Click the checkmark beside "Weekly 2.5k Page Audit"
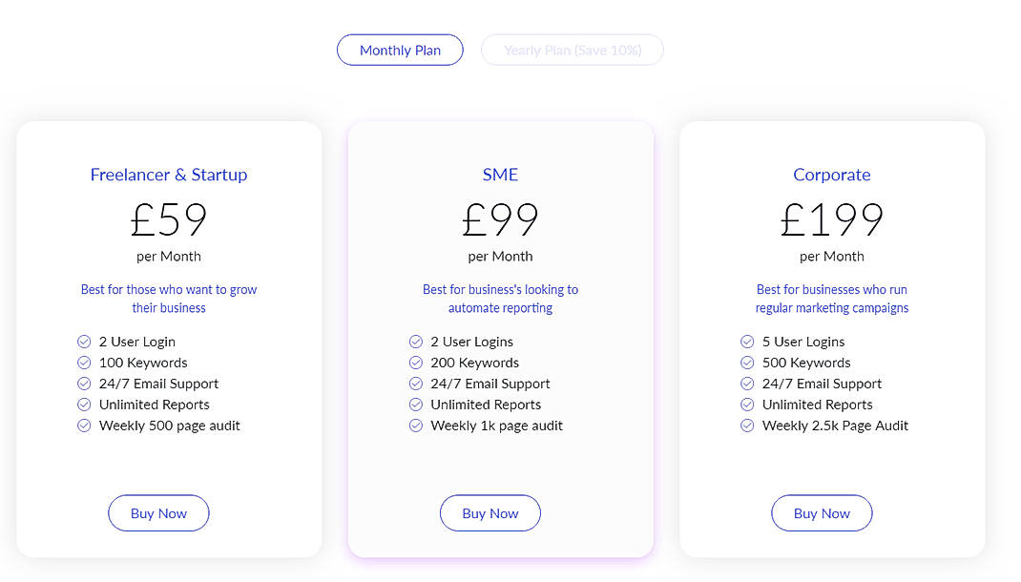 tap(746, 426)
